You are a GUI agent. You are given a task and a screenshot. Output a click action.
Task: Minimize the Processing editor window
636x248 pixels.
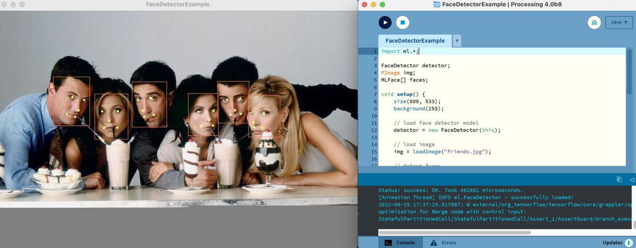(374, 4)
